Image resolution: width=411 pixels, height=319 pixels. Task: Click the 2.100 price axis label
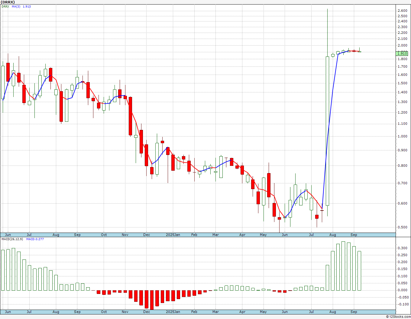(x=402, y=39)
